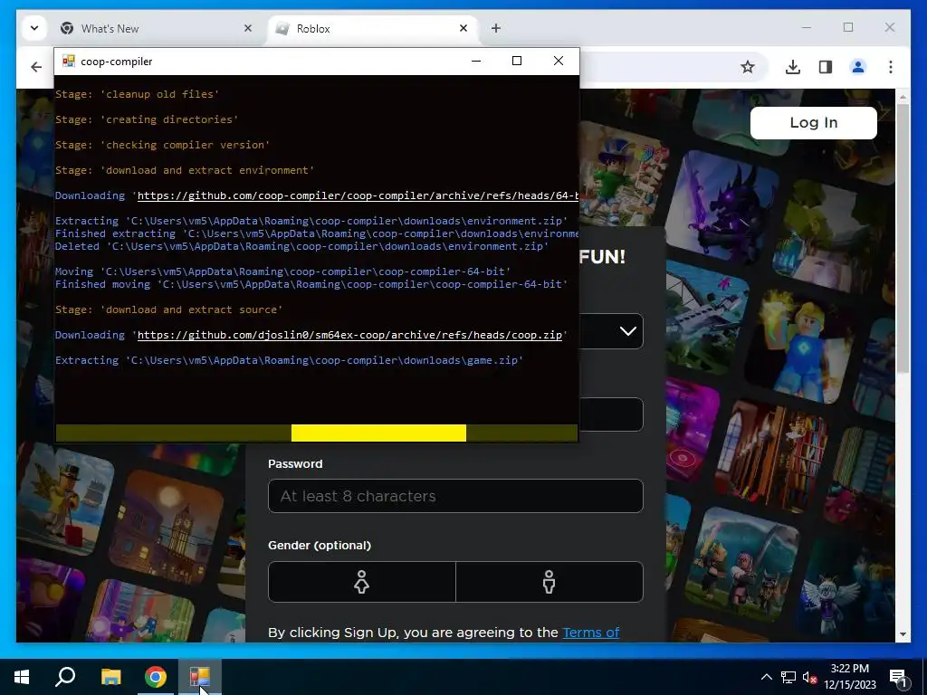The width and height of the screenshot is (927, 695).
Task: Open Chrome tab search chevron
Action: [x=34, y=28]
